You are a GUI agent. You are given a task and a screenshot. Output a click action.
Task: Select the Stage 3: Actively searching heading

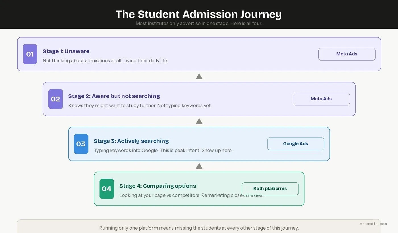point(131,141)
